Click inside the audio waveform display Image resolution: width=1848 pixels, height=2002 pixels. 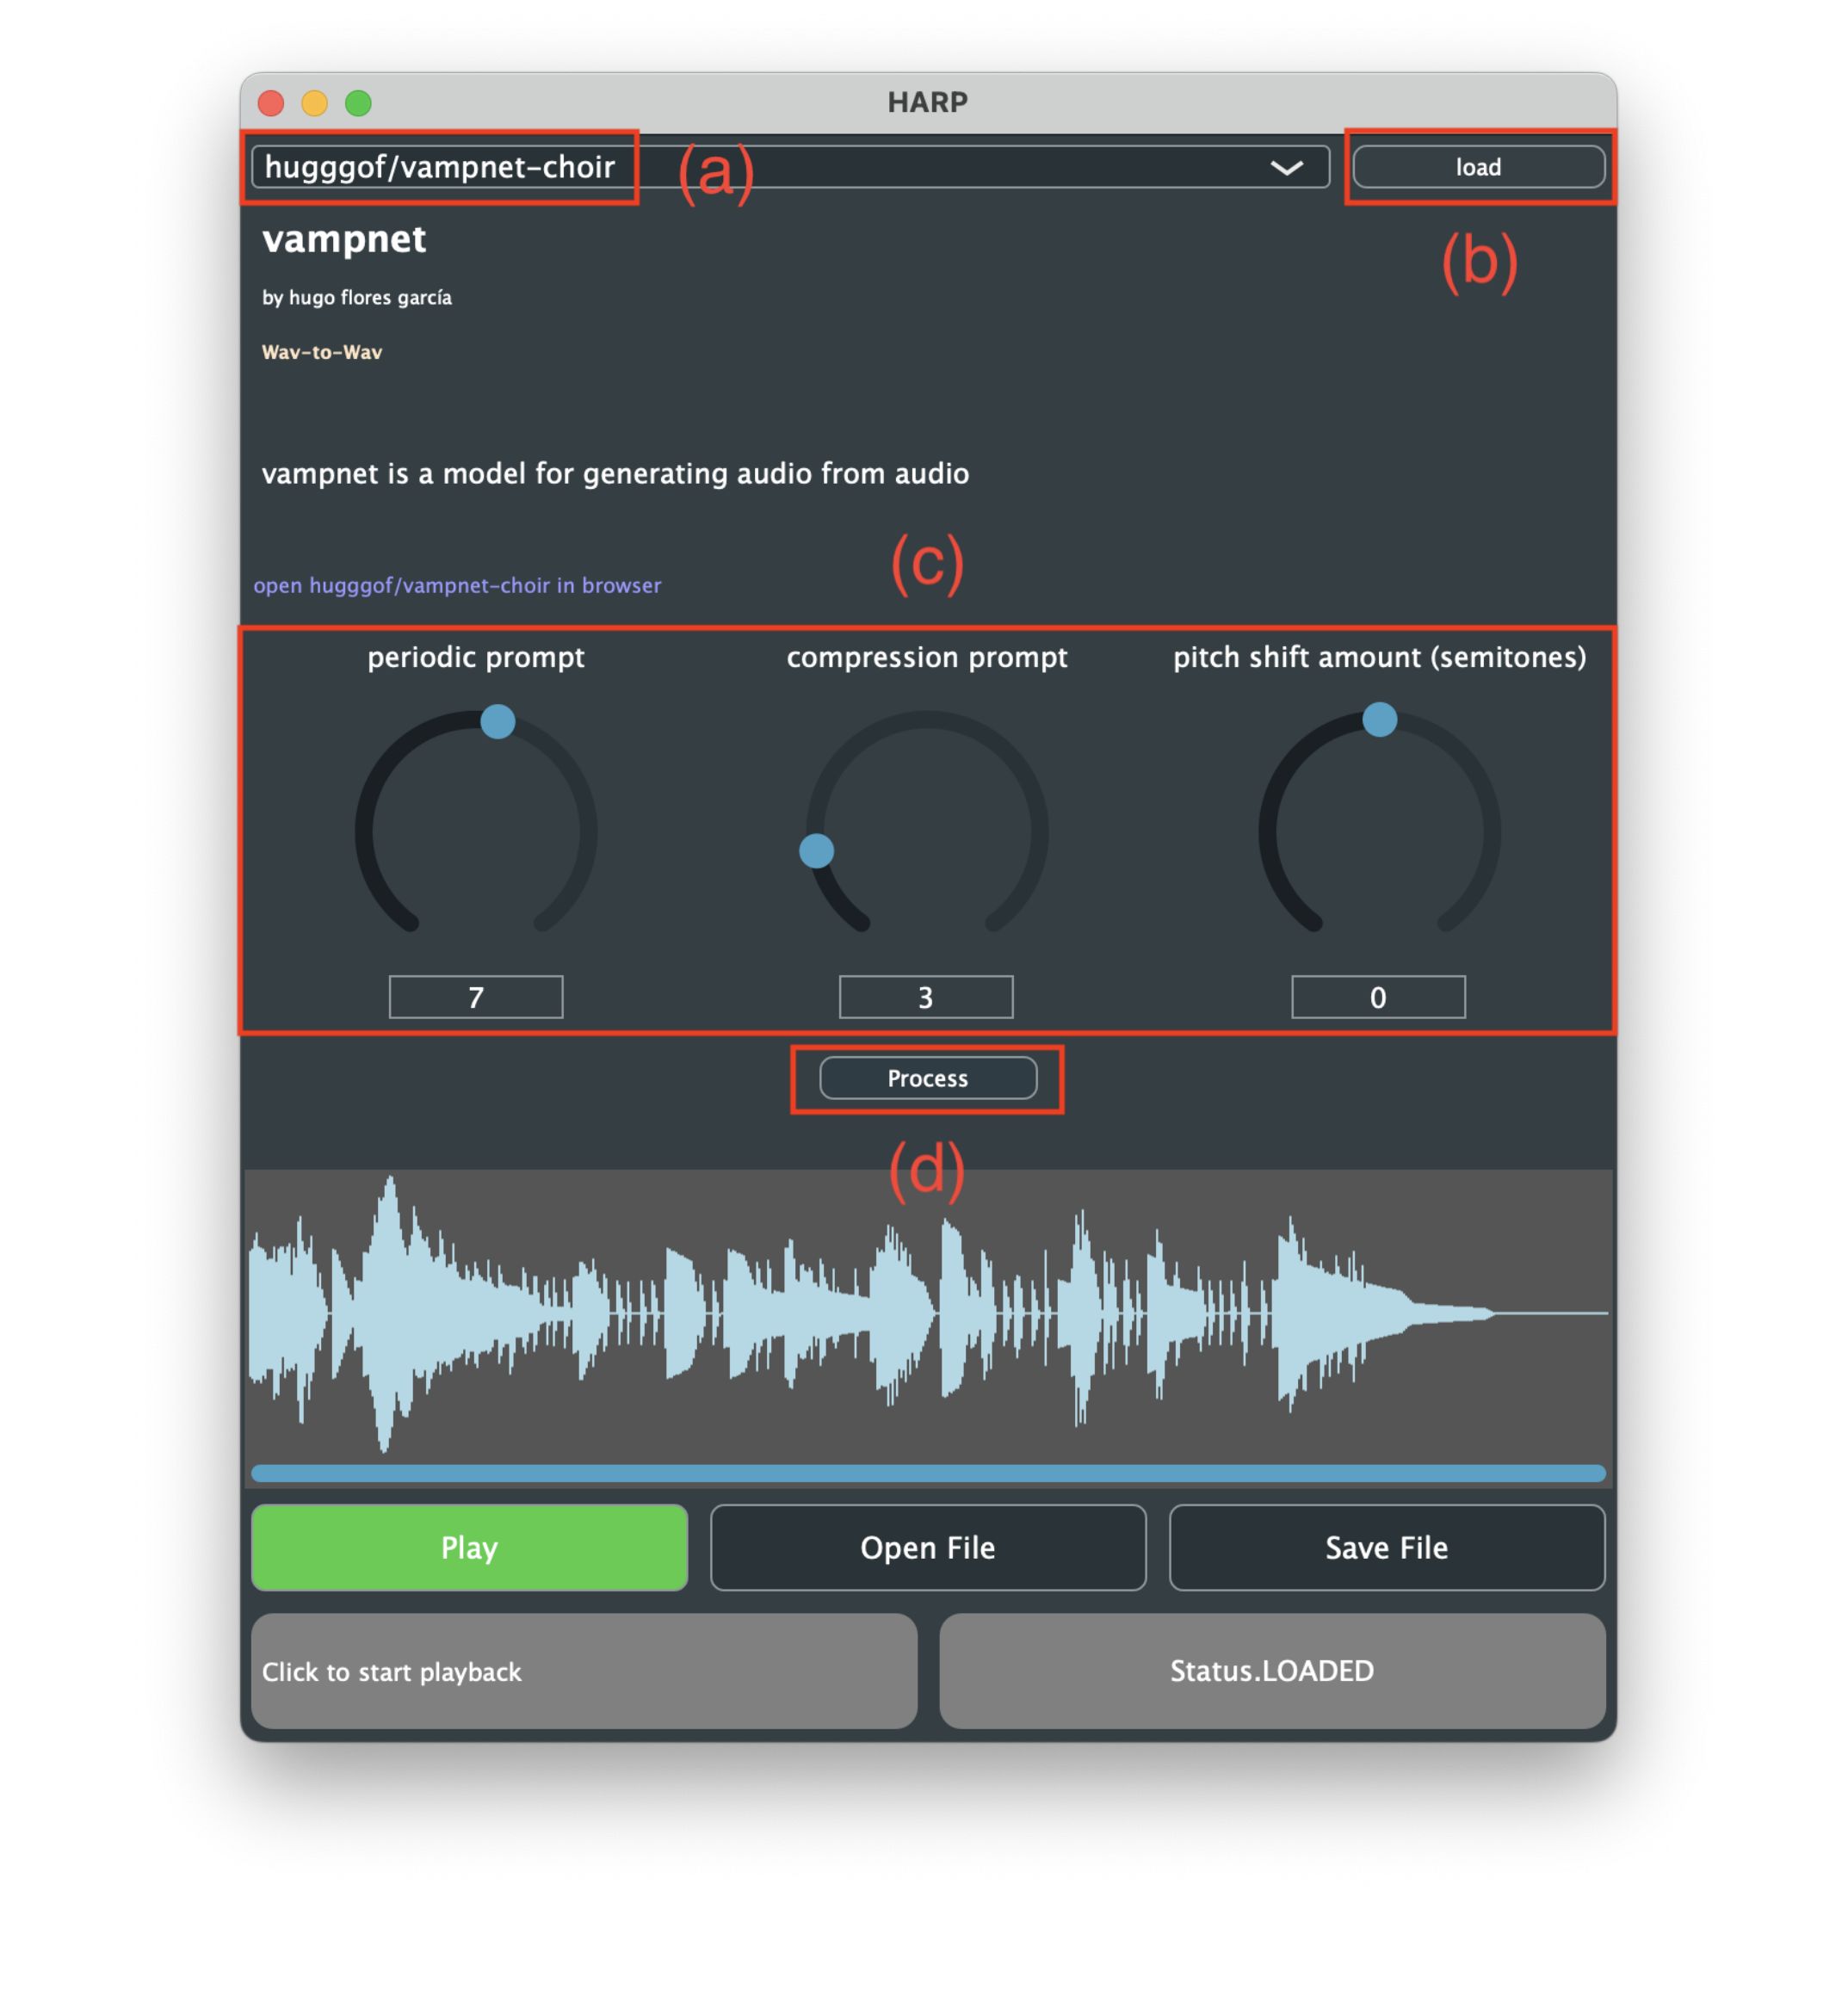[x=928, y=1312]
